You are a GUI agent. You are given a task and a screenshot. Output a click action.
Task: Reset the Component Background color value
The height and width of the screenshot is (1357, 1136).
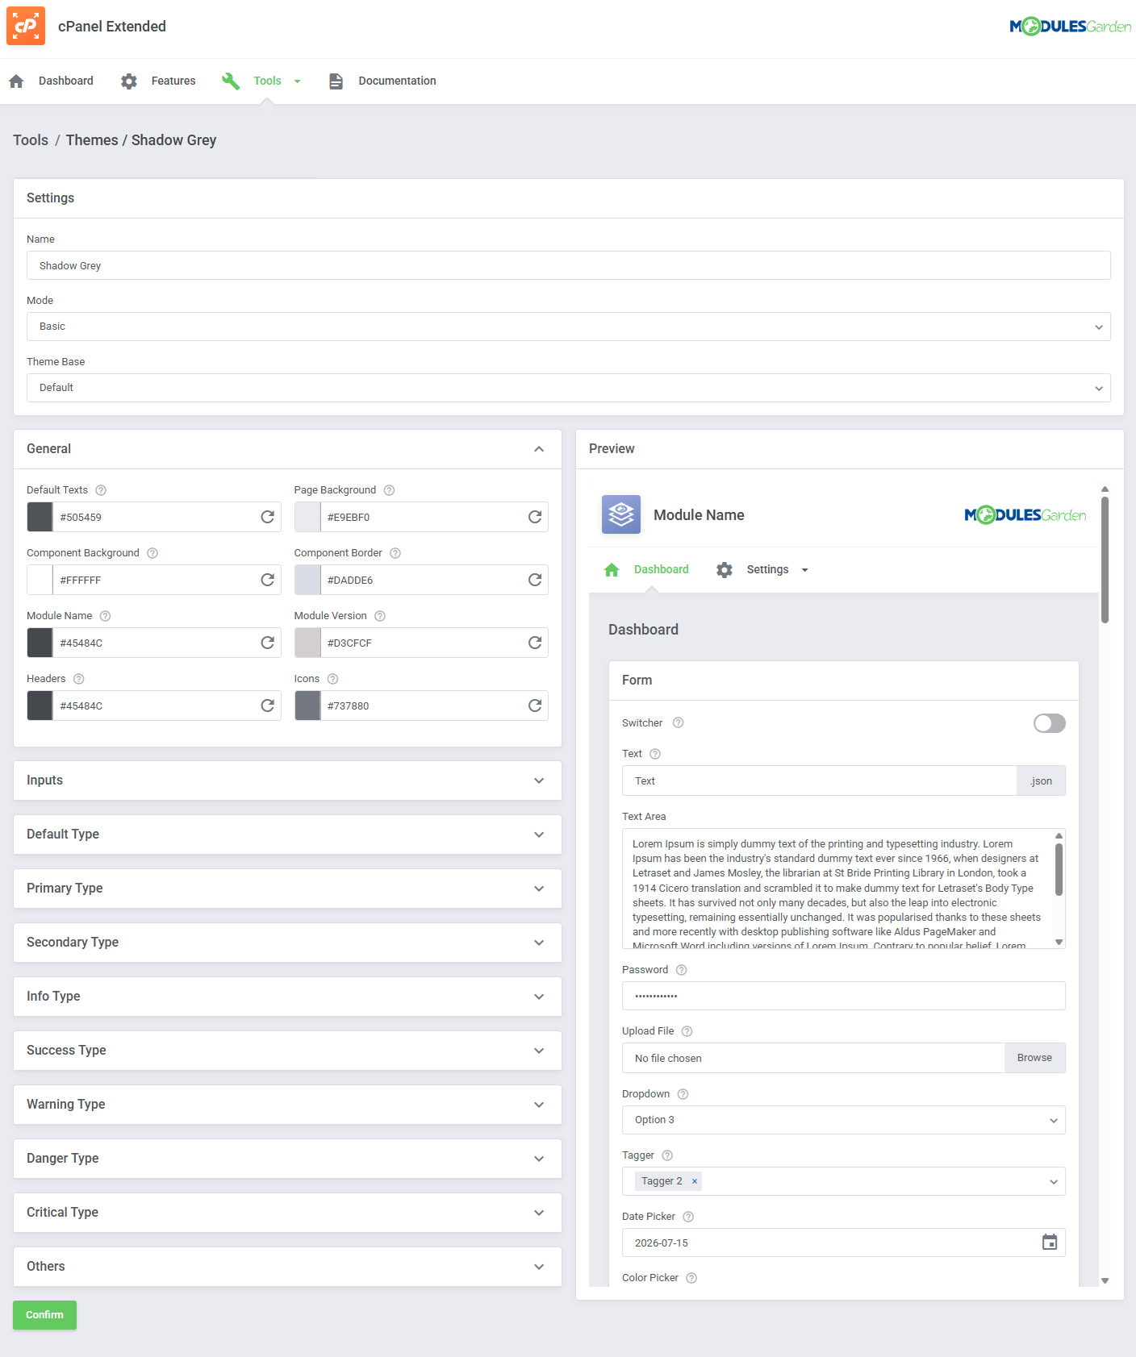(267, 580)
